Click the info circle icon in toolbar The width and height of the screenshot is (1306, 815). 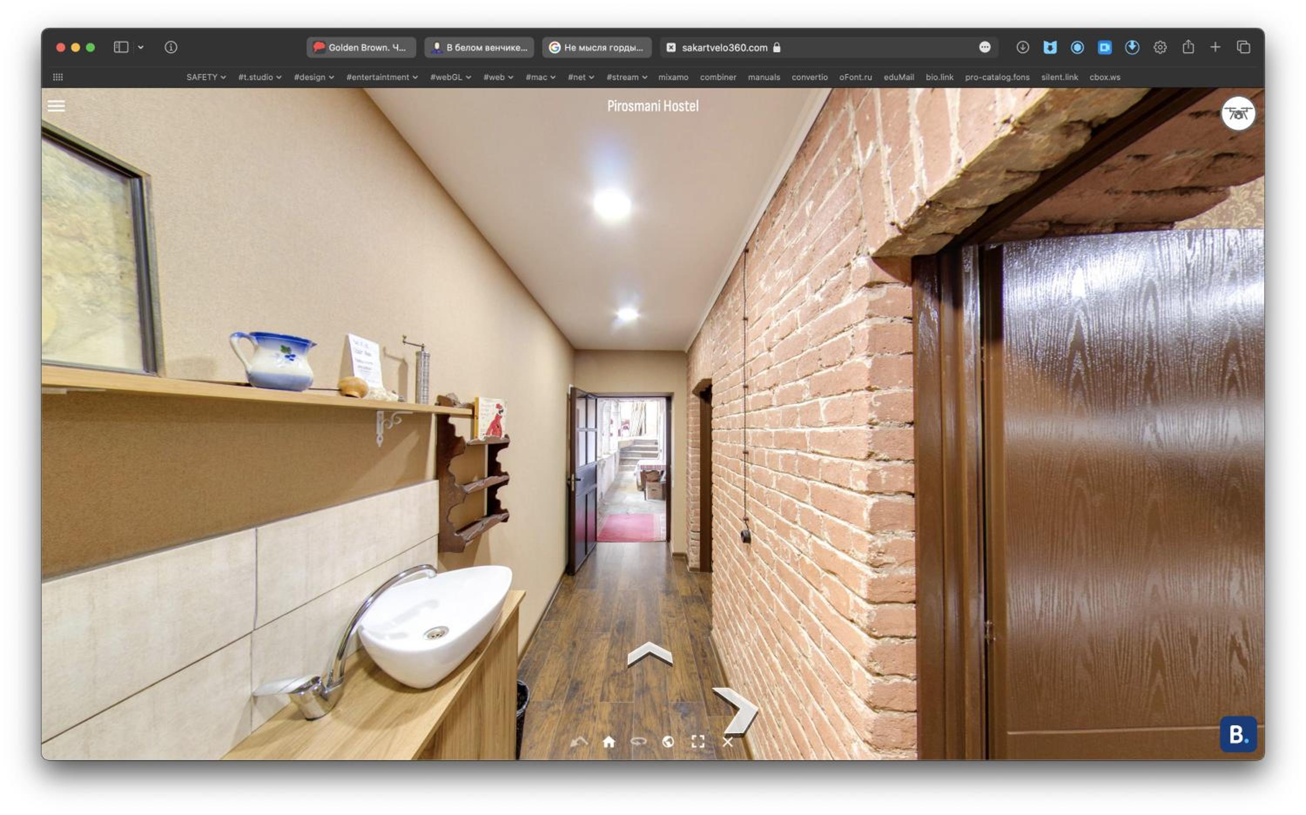[171, 47]
